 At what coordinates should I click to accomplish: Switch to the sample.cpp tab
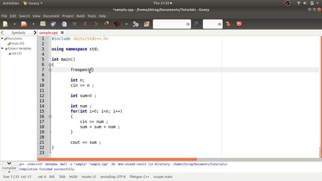(x=48, y=33)
